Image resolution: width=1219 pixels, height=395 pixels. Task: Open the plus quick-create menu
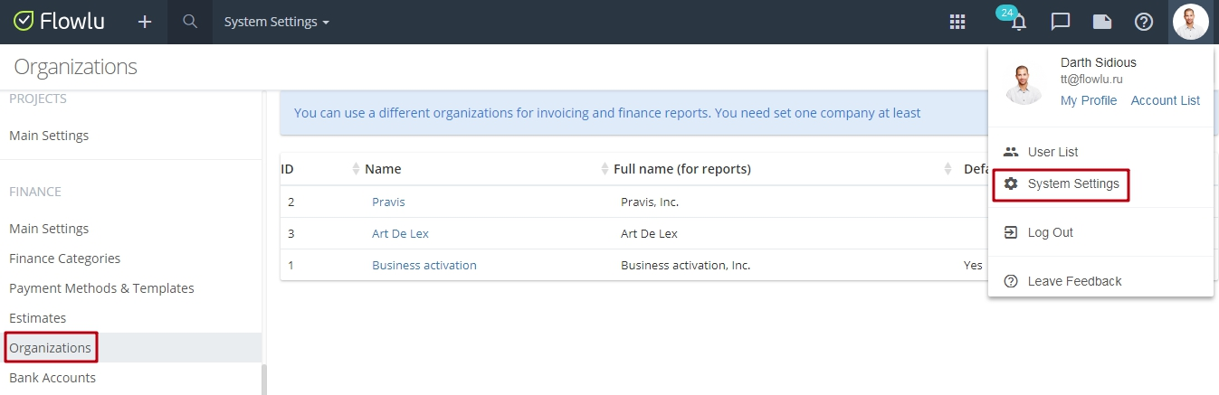[145, 22]
